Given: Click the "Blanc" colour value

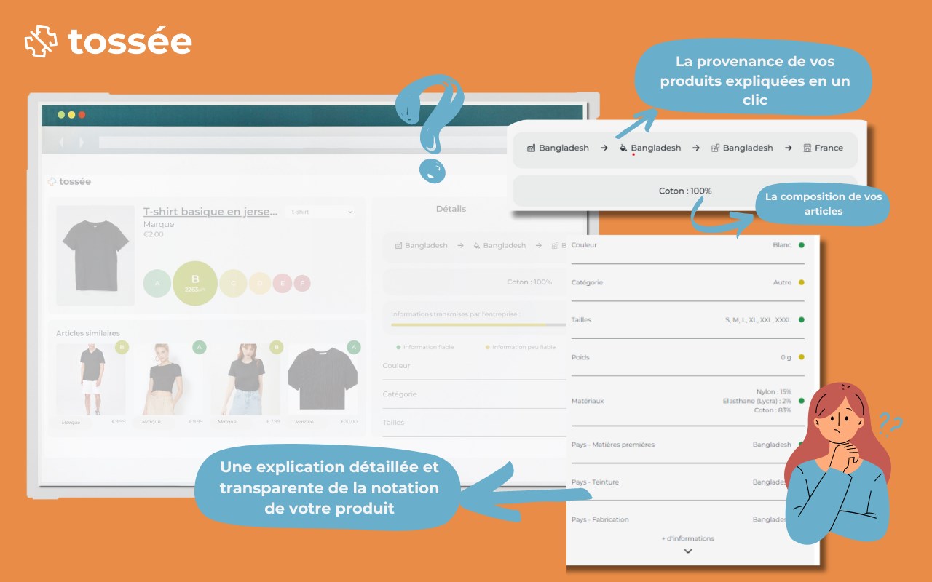Looking at the screenshot, I should 782,245.
